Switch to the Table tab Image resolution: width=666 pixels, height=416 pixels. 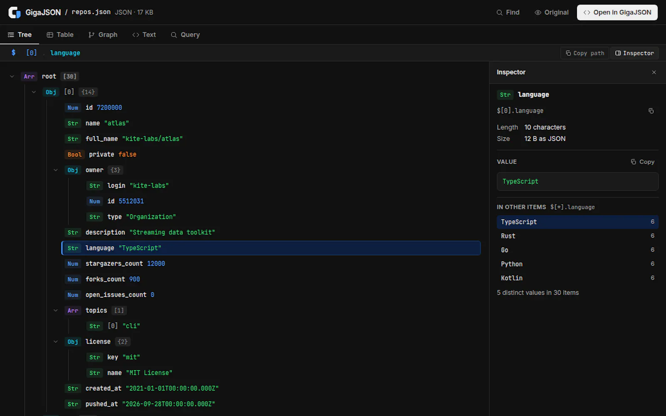pos(60,35)
